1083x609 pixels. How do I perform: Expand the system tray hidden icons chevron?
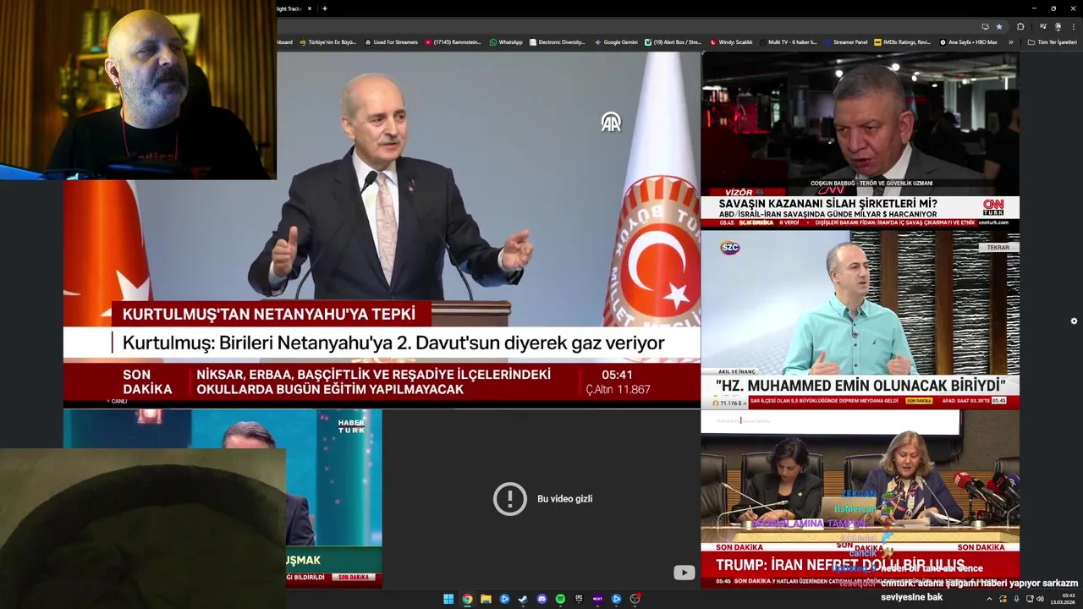pyautogui.click(x=989, y=599)
